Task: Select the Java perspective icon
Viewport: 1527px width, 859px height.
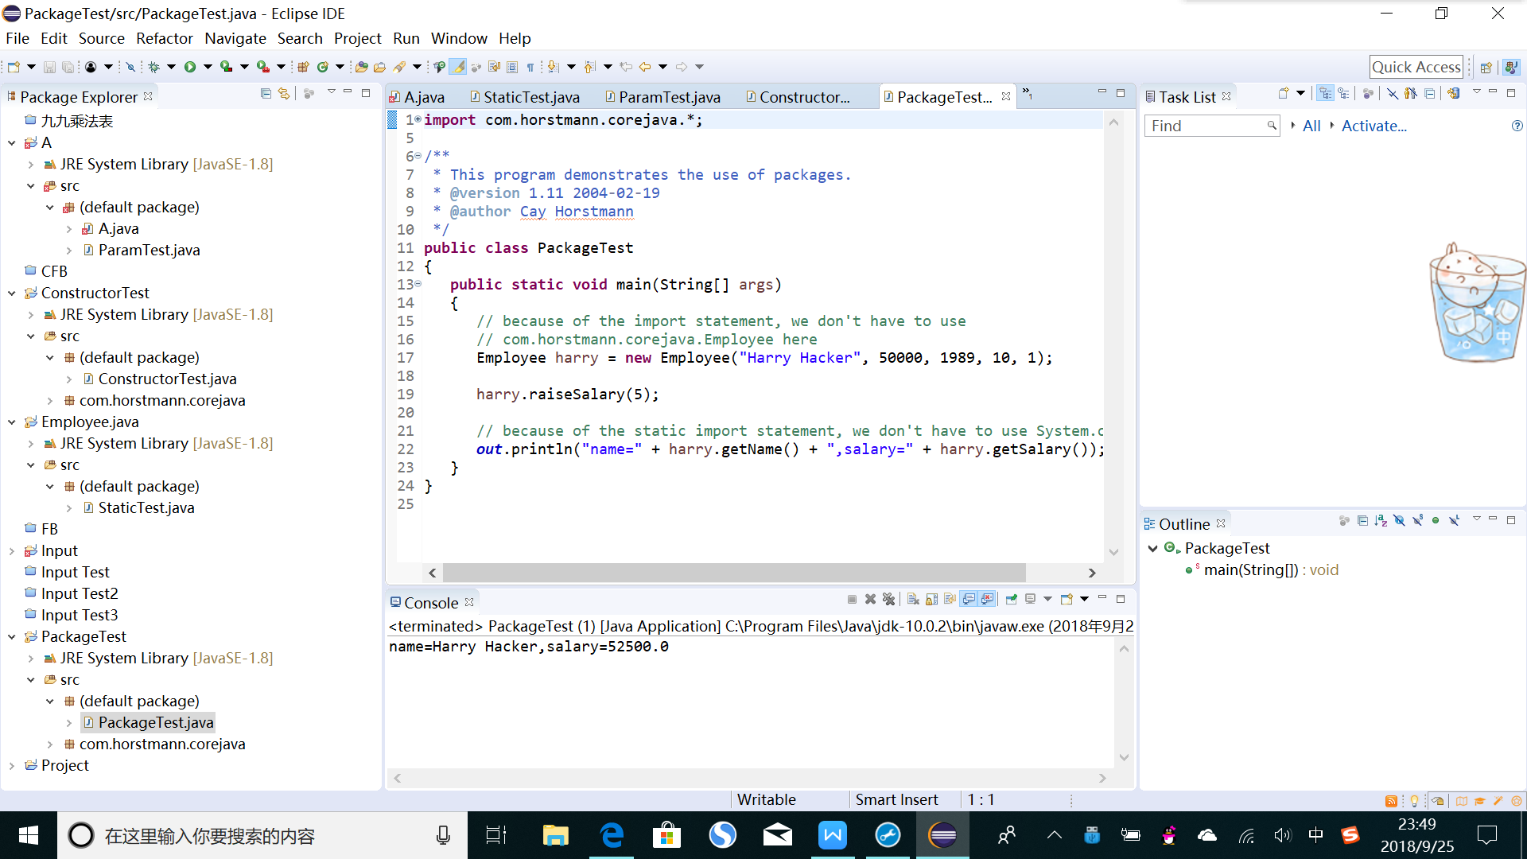Action: coord(1511,68)
